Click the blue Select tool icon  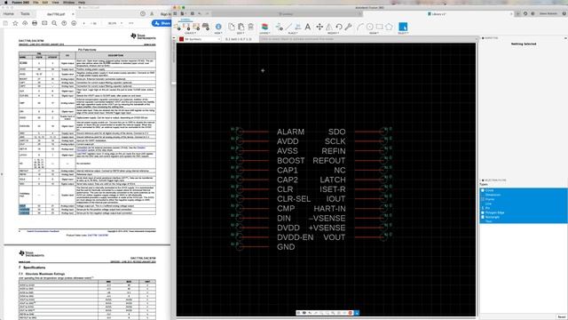click(403, 27)
